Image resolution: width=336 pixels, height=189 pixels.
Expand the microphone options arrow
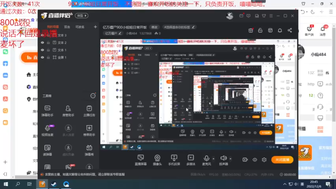[213, 159]
